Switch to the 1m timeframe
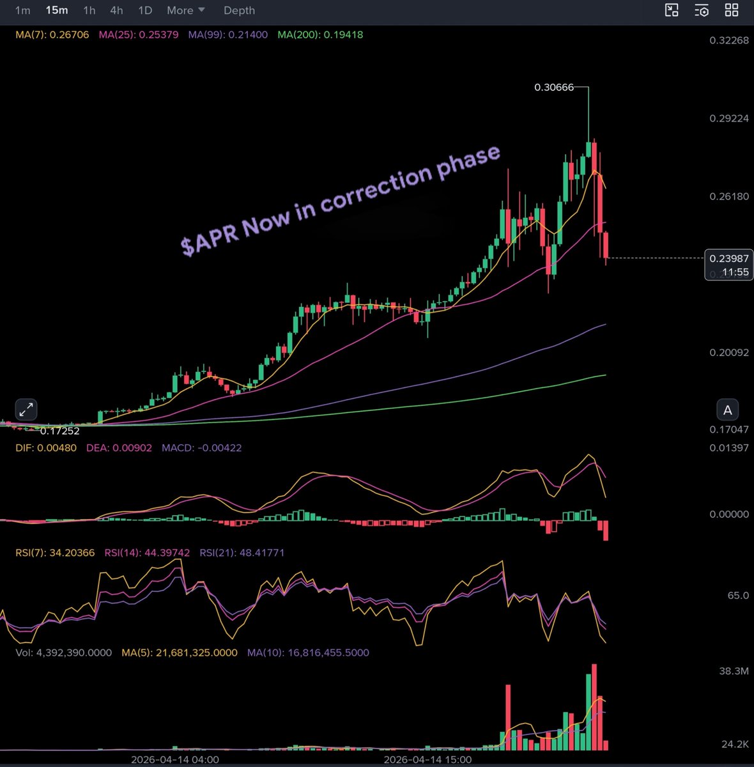754x767 pixels. pyautogui.click(x=22, y=10)
